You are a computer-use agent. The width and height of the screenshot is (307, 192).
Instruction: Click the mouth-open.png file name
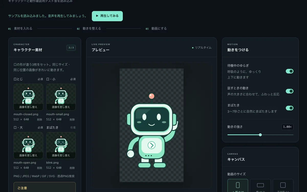(x=25, y=163)
